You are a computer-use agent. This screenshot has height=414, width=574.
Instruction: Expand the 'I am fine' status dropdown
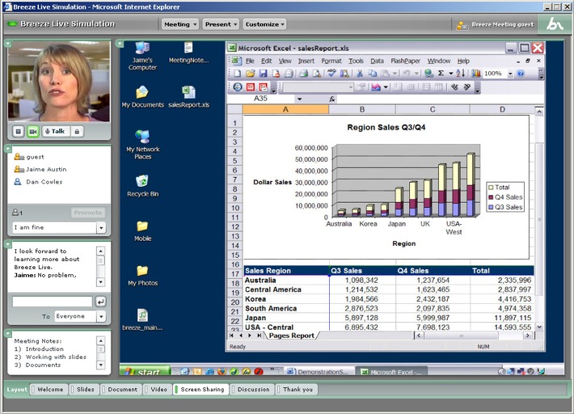coord(101,228)
